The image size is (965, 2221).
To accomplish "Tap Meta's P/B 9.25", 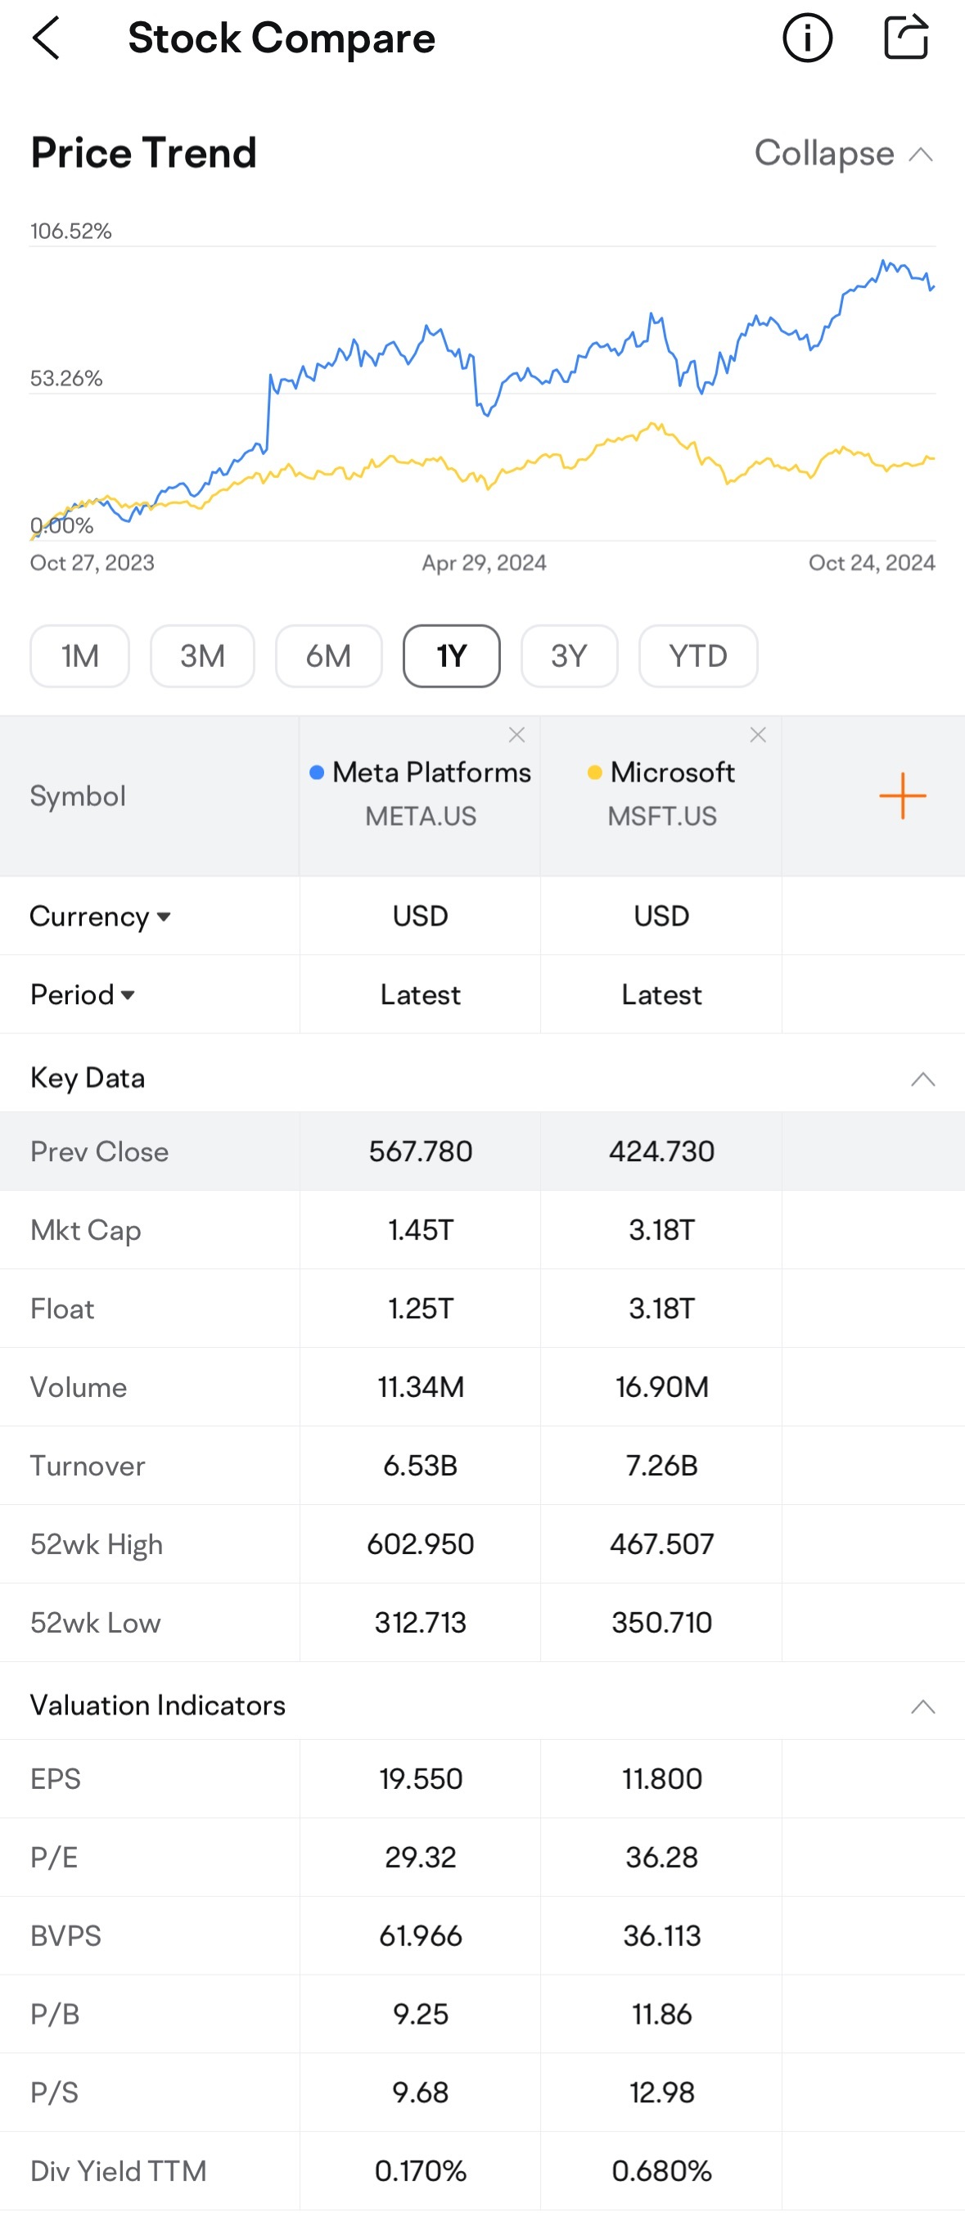I will click(x=421, y=2013).
